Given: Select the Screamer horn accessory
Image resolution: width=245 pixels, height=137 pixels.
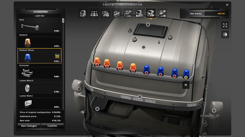Looking at the screenshot, I should [x=39, y=72].
